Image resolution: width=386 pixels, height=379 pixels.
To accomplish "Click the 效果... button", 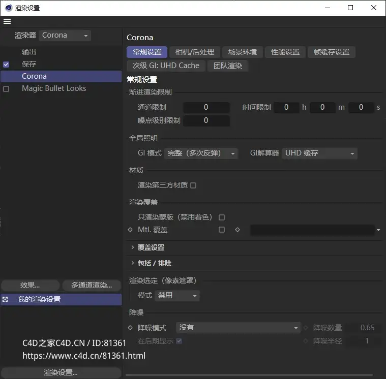I will [31, 286].
